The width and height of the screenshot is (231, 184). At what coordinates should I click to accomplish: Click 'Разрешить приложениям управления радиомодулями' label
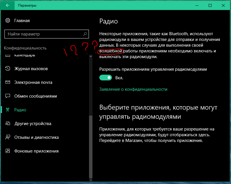[x=153, y=69]
